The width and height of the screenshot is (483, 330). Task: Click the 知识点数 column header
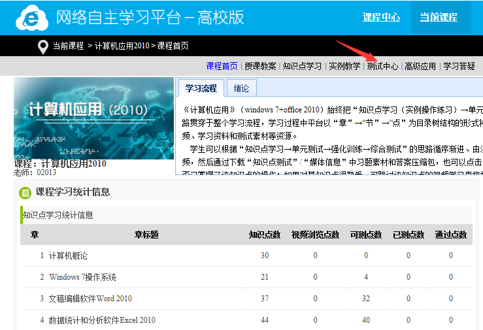pyautogui.click(x=265, y=235)
